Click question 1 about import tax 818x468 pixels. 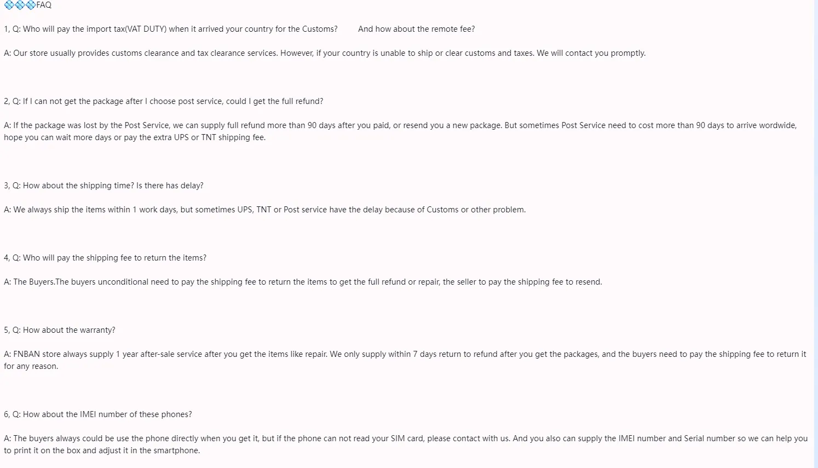click(171, 29)
